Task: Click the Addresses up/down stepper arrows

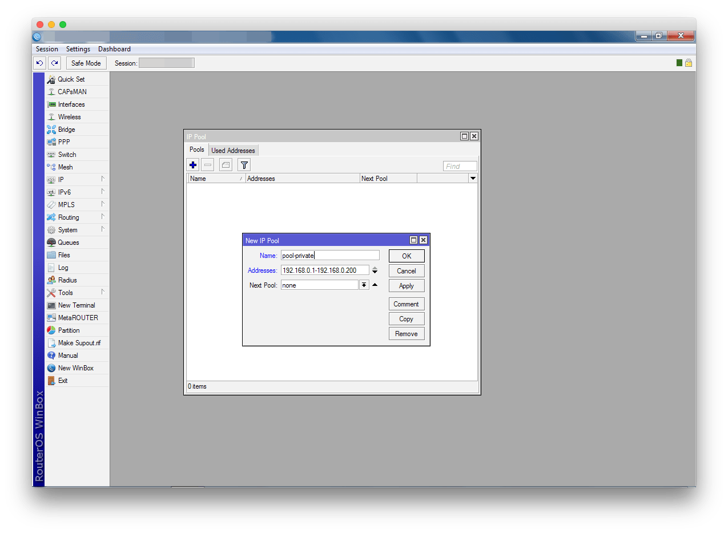Action: 375,270
